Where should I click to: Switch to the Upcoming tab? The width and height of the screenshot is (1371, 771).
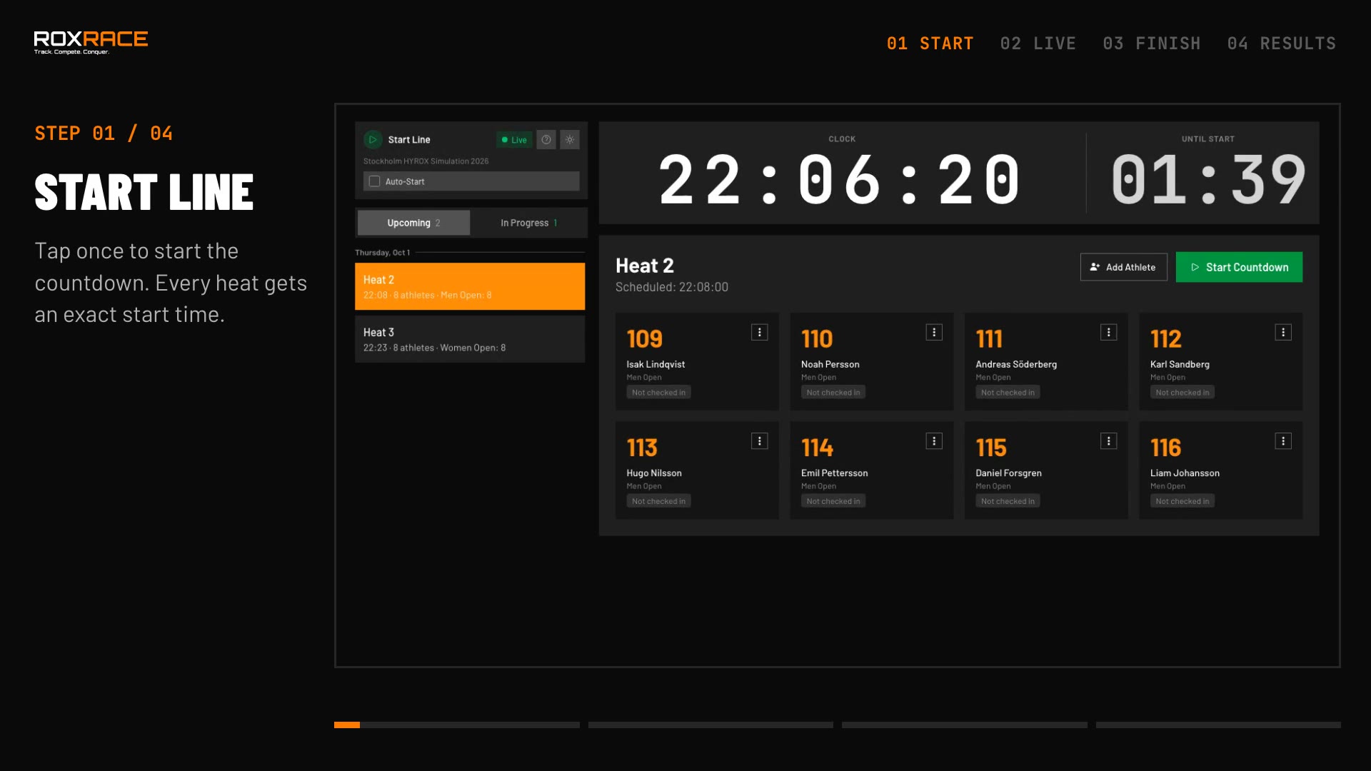click(413, 223)
